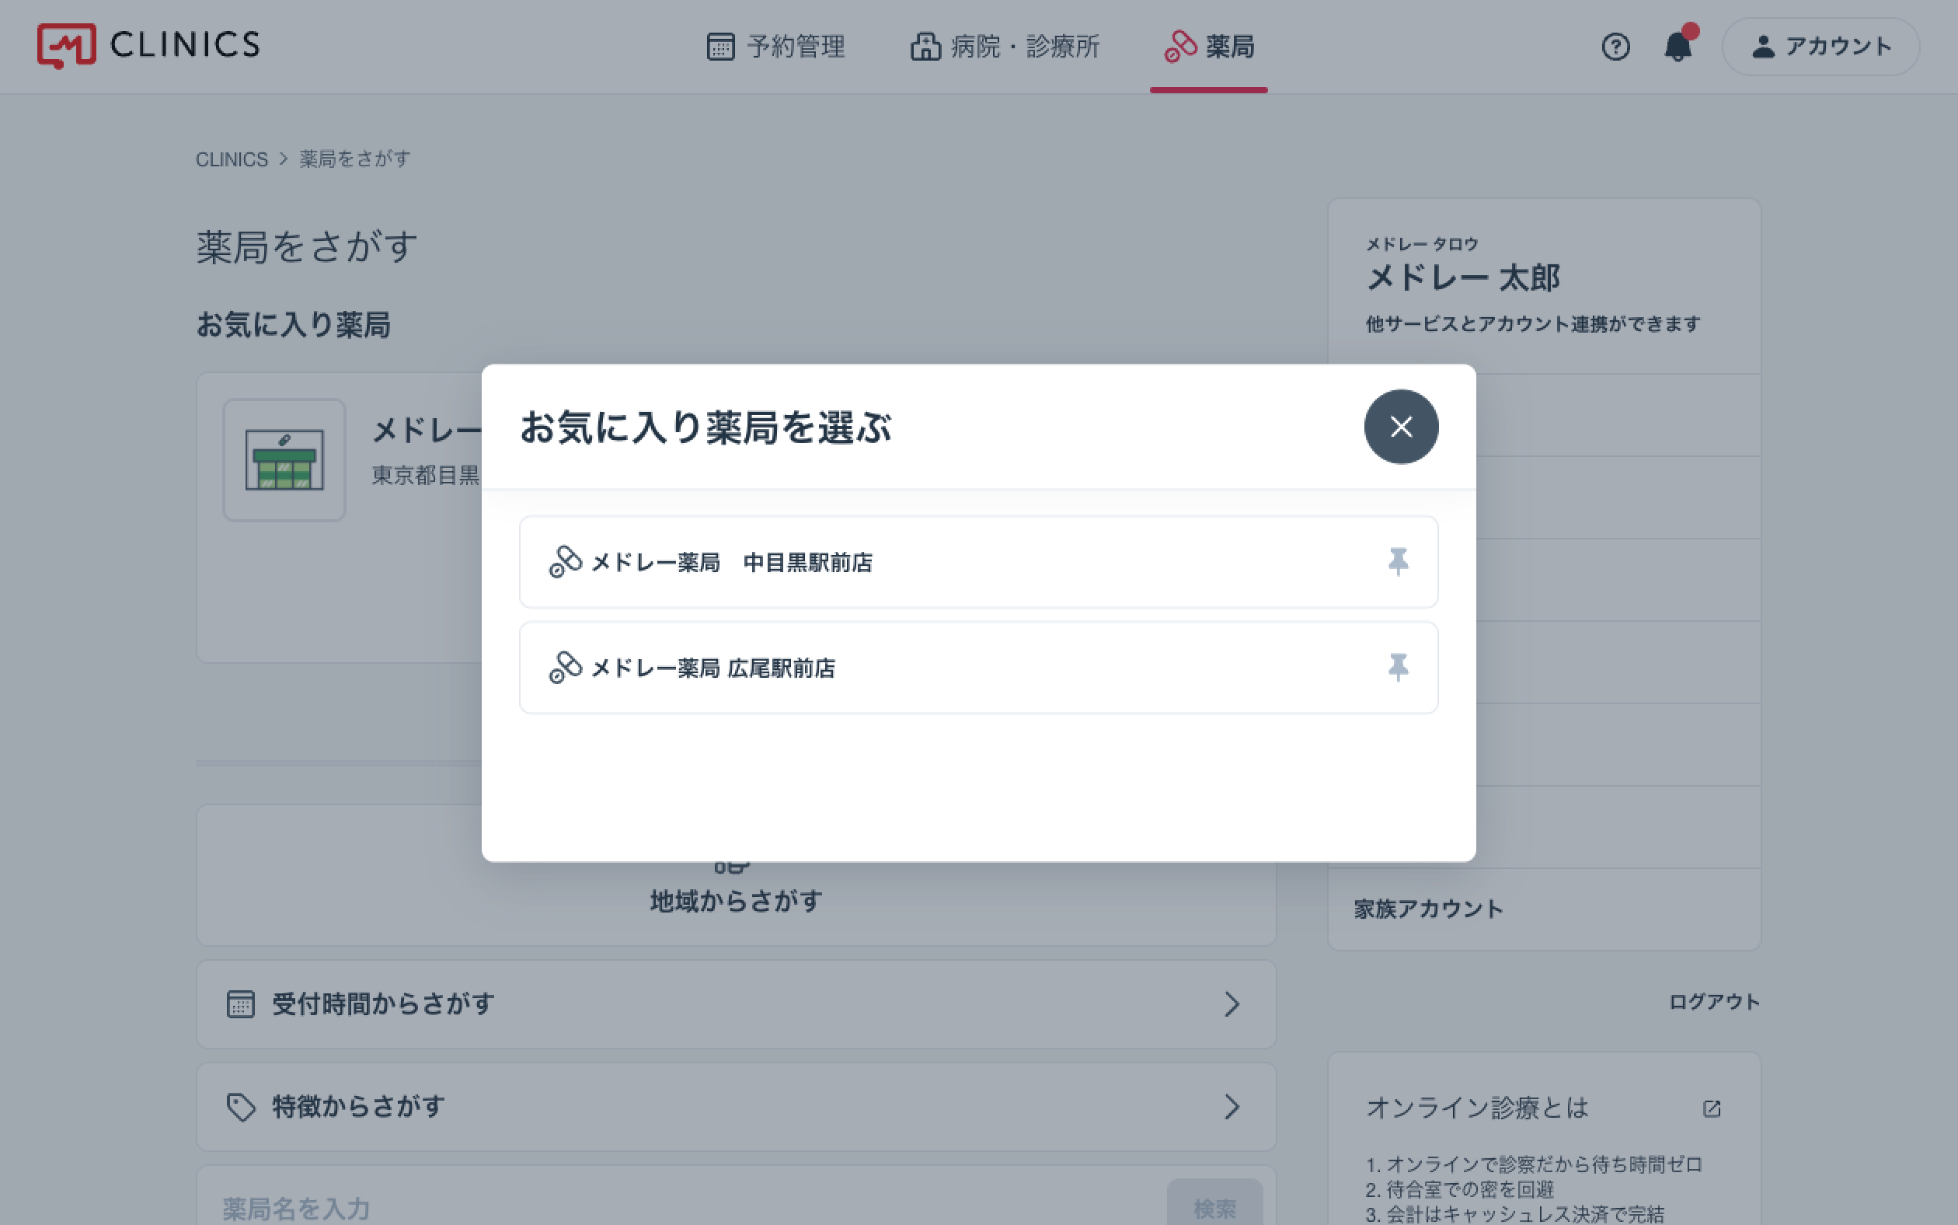
Task: Close the お気に入り薬局を選ぶ dialog
Action: 1401,427
